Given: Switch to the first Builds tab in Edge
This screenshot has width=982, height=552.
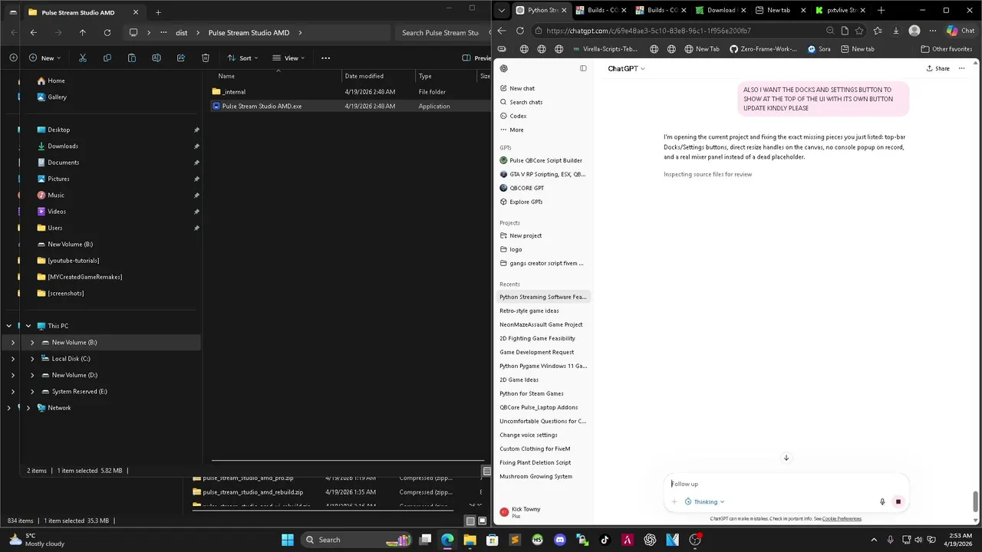Looking at the screenshot, I should pyautogui.click(x=601, y=10).
